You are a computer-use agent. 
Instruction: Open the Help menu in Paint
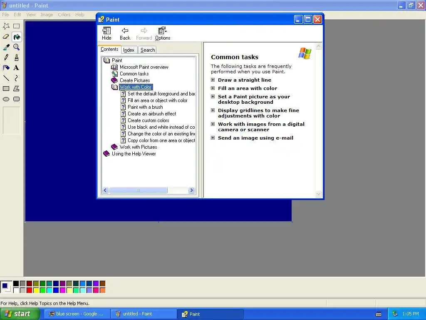point(79,15)
